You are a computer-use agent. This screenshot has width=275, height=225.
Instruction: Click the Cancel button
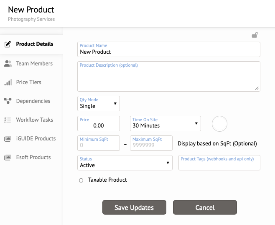click(x=205, y=207)
